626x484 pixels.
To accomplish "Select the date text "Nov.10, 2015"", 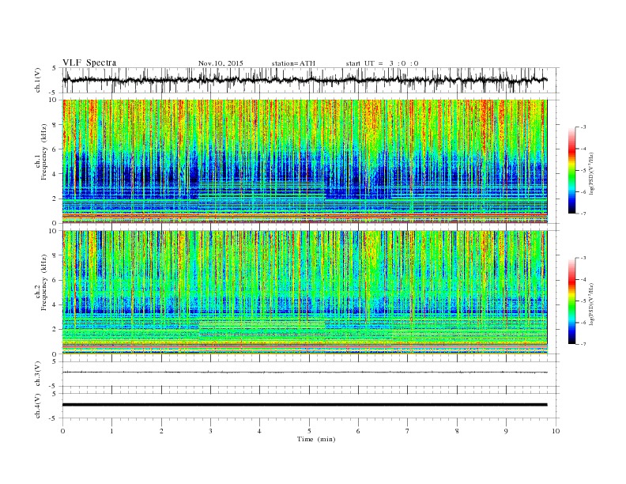I will point(221,63).
